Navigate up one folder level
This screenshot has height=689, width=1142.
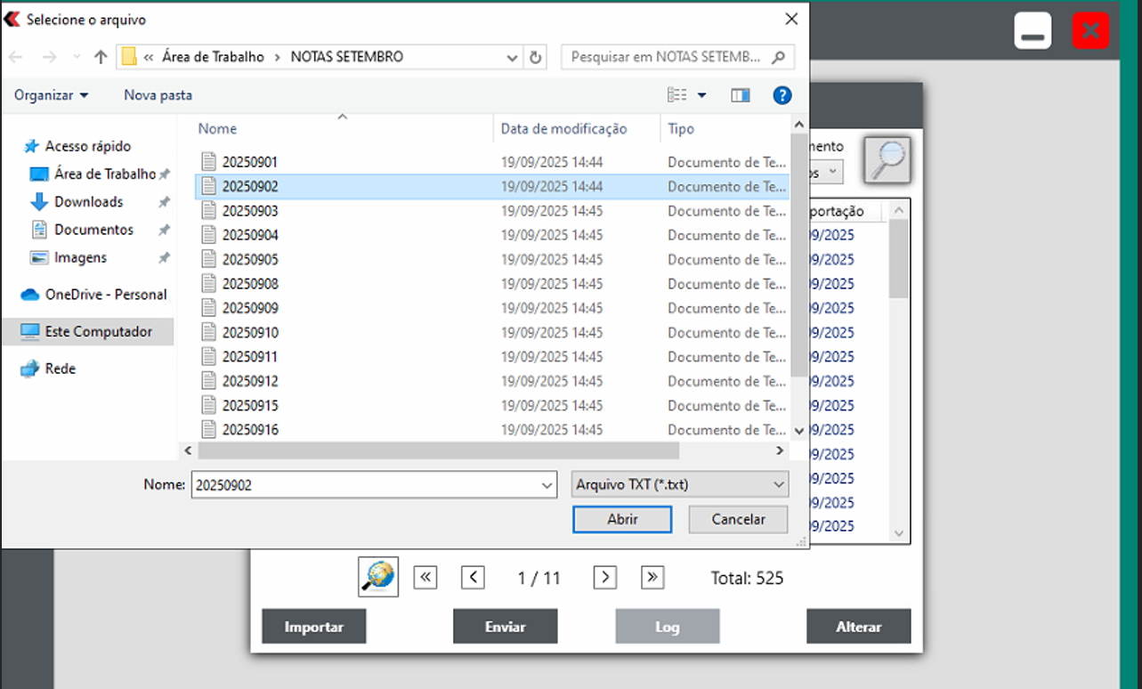coord(101,57)
